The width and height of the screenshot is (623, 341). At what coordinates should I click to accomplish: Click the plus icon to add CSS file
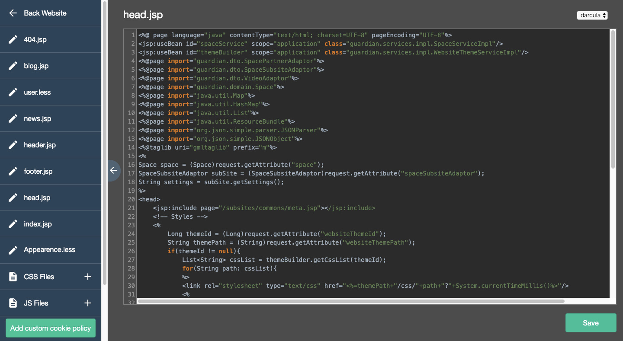point(88,277)
